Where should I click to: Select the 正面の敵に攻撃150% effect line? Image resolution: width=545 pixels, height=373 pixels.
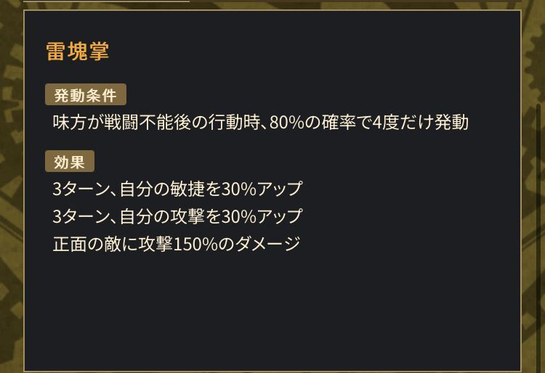(x=176, y=243)
